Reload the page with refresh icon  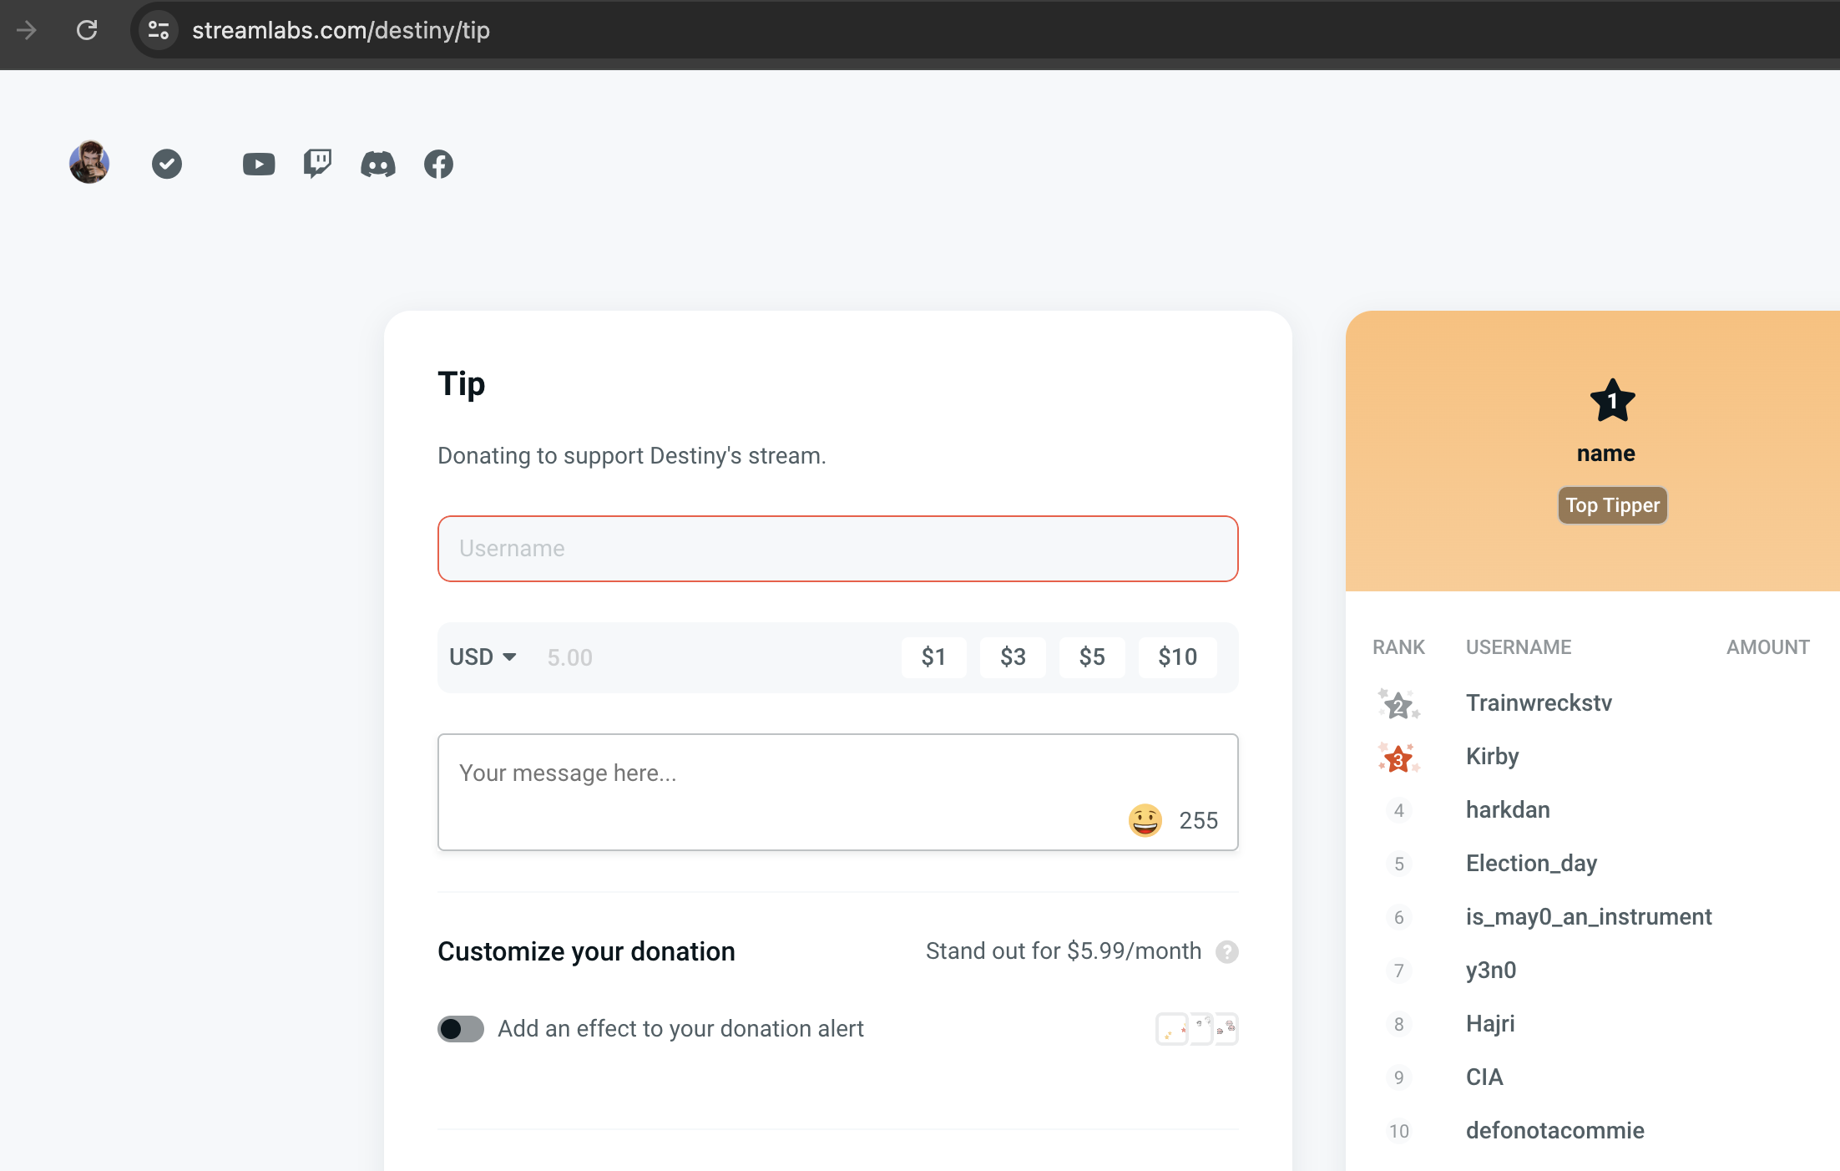tap(87, 30)
